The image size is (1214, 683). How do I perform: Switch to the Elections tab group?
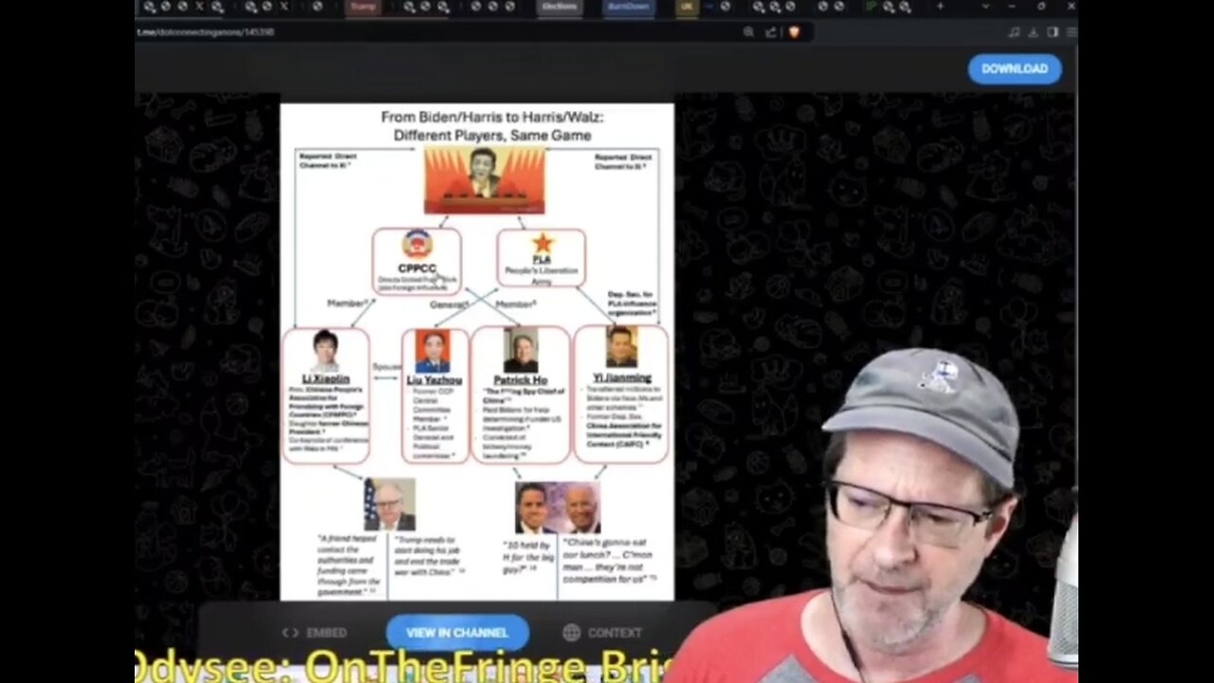coord(560,7)
